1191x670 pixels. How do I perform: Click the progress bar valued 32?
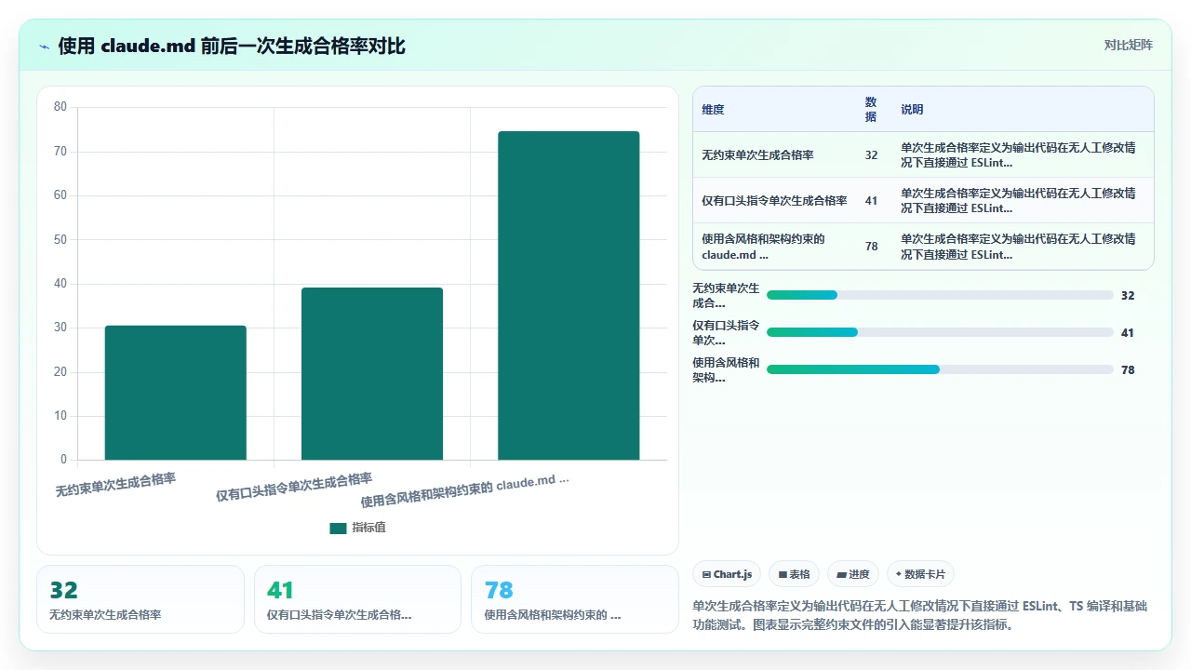coord(940,295)
